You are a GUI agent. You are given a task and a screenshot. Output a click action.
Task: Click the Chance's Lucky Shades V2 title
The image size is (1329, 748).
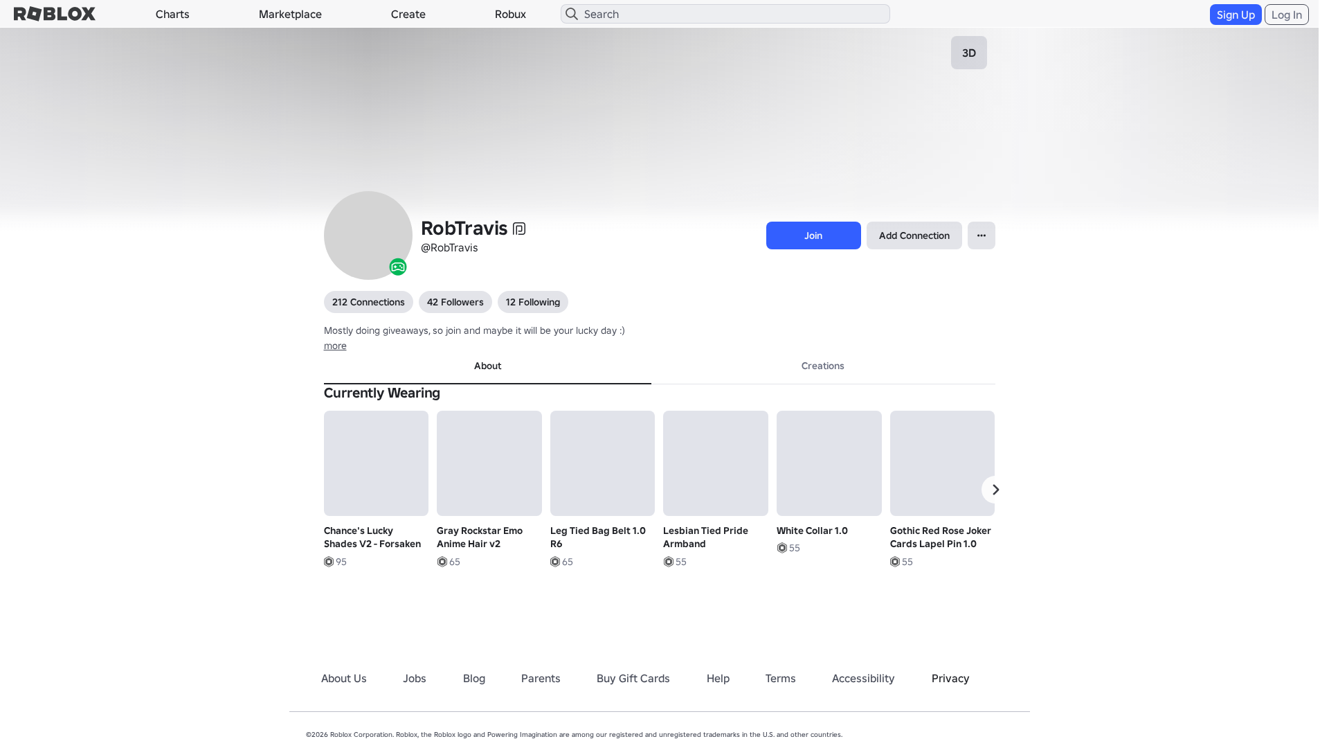(372, 537)
